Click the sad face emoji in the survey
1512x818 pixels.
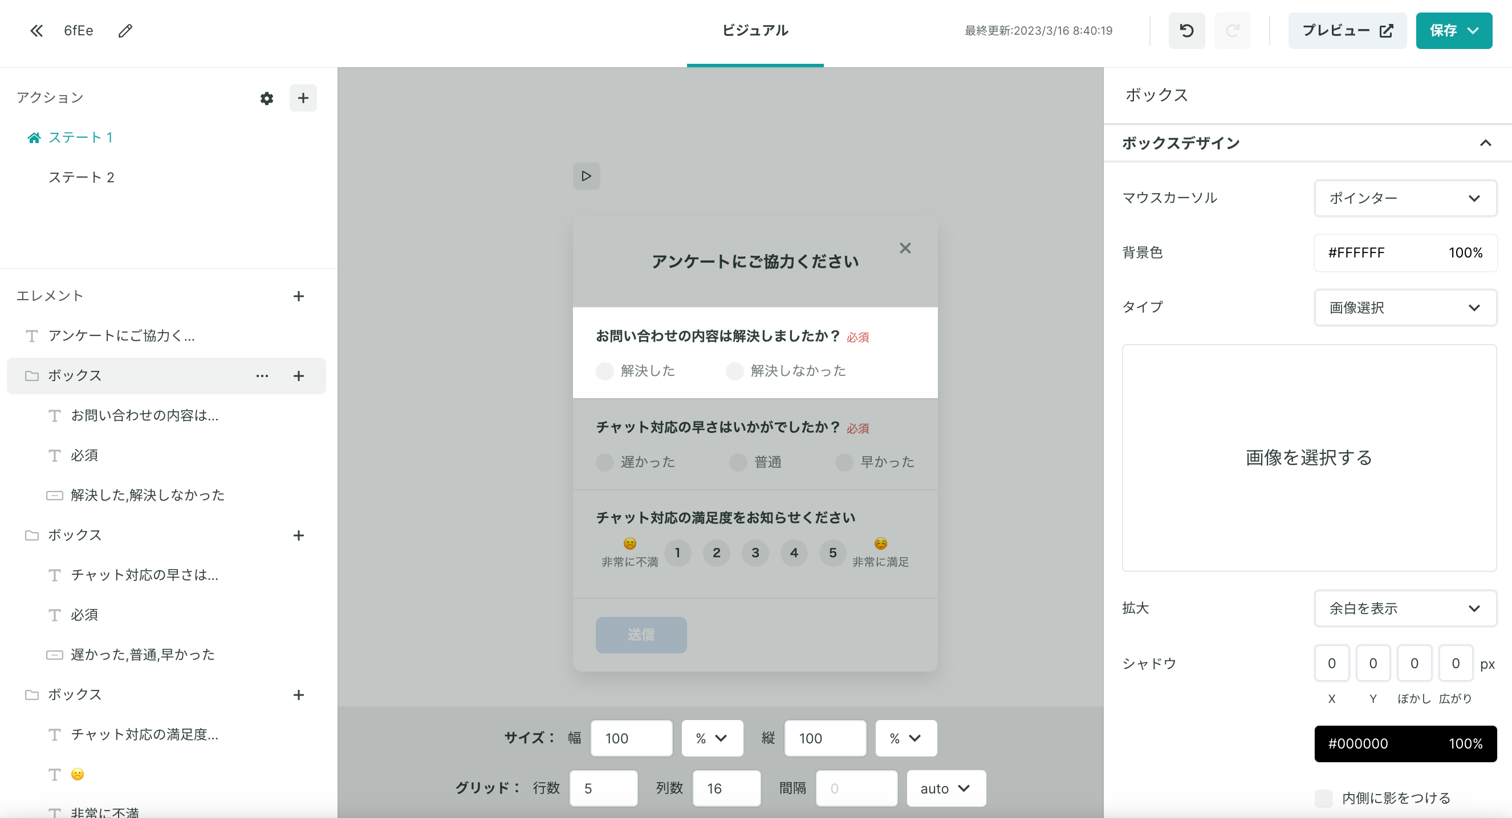click(x=629, y=543)
